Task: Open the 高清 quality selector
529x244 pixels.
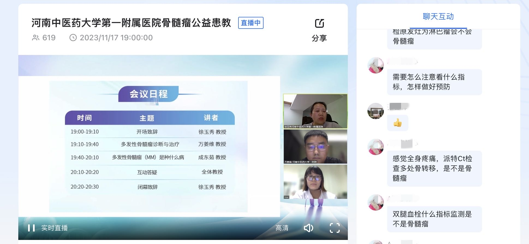Action: pos(282,228)
